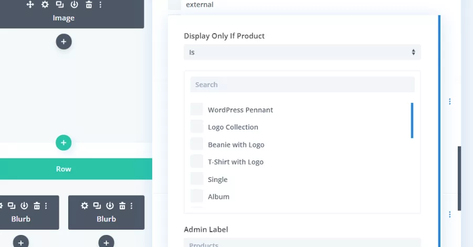
Task: Add module below right Blurb
Action: pos(106,242)
